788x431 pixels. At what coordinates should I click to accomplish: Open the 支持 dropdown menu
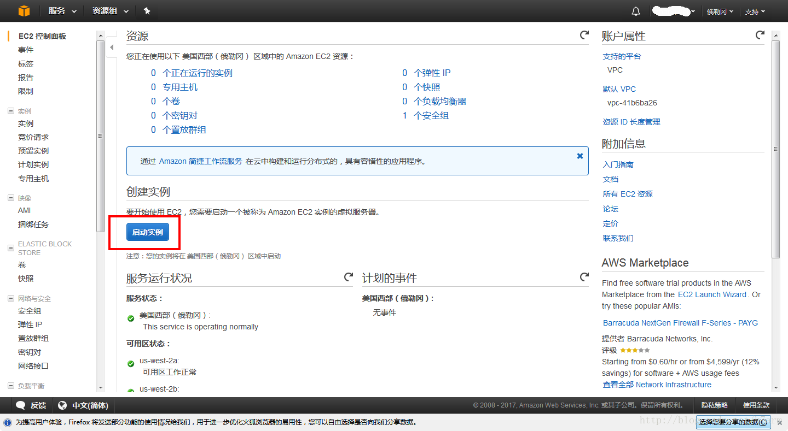[x=755, y=11]
